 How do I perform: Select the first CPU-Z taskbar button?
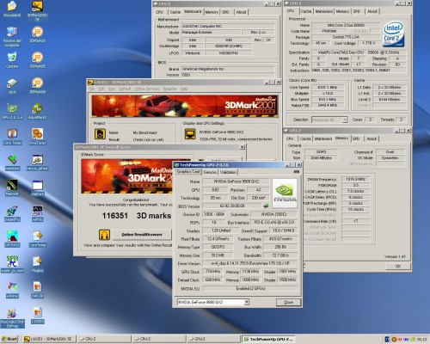pyautogui.click(x=104, y=339)
